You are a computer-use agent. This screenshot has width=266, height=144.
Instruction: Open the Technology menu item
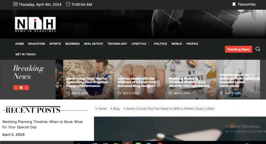pyautogui.click(x=117, y=44)
